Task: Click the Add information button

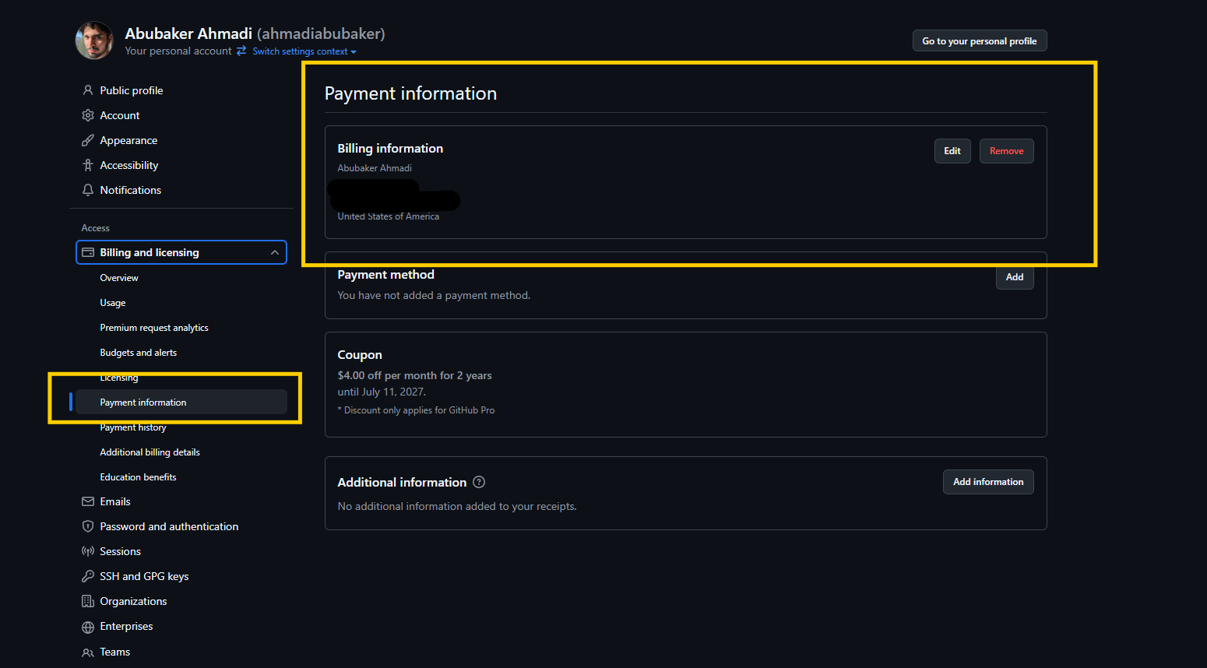Action: pyautogui.click(x=987, y=482)
